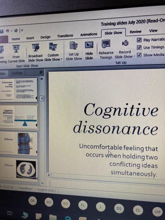Screen dimensions: 165x220
Task: Open the Home ribbon tab
Action: click(16, 39)
